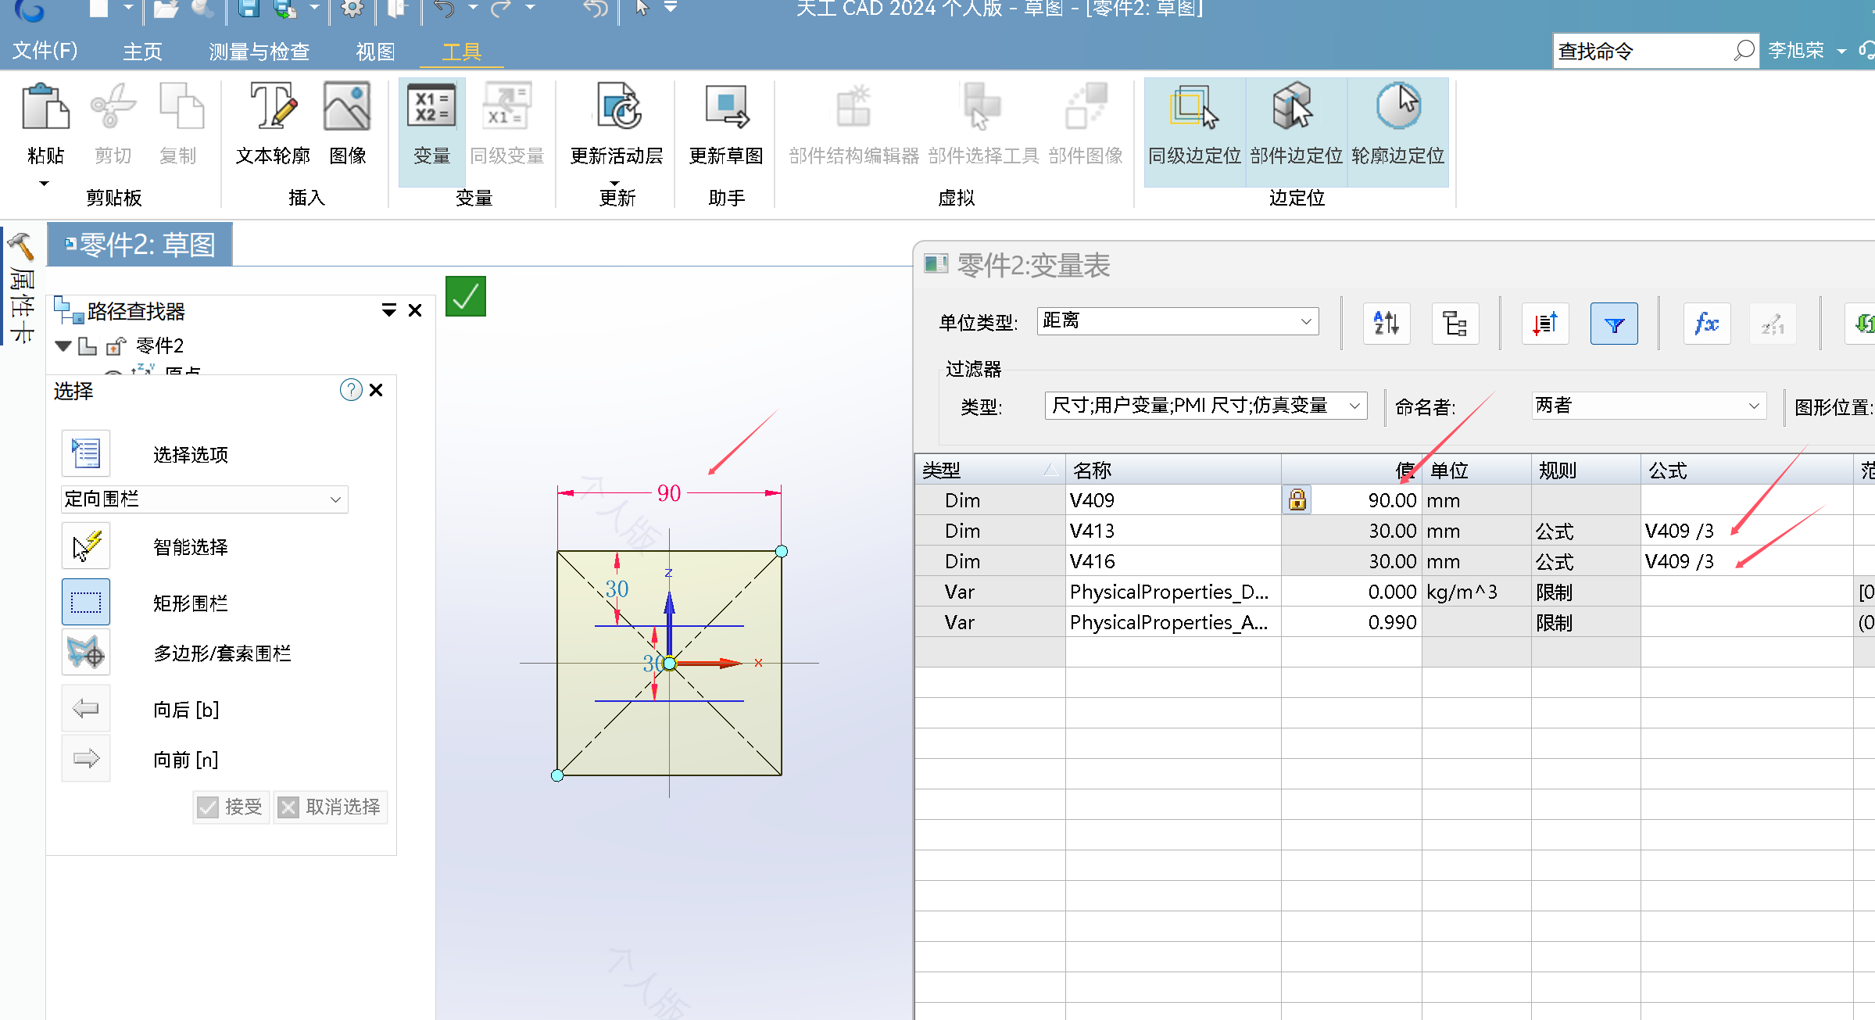1875x1020 pixels.
Task: Click the alphabetical sort A-Z icon
Action: pyautogui.click(x=1387, y=323)
